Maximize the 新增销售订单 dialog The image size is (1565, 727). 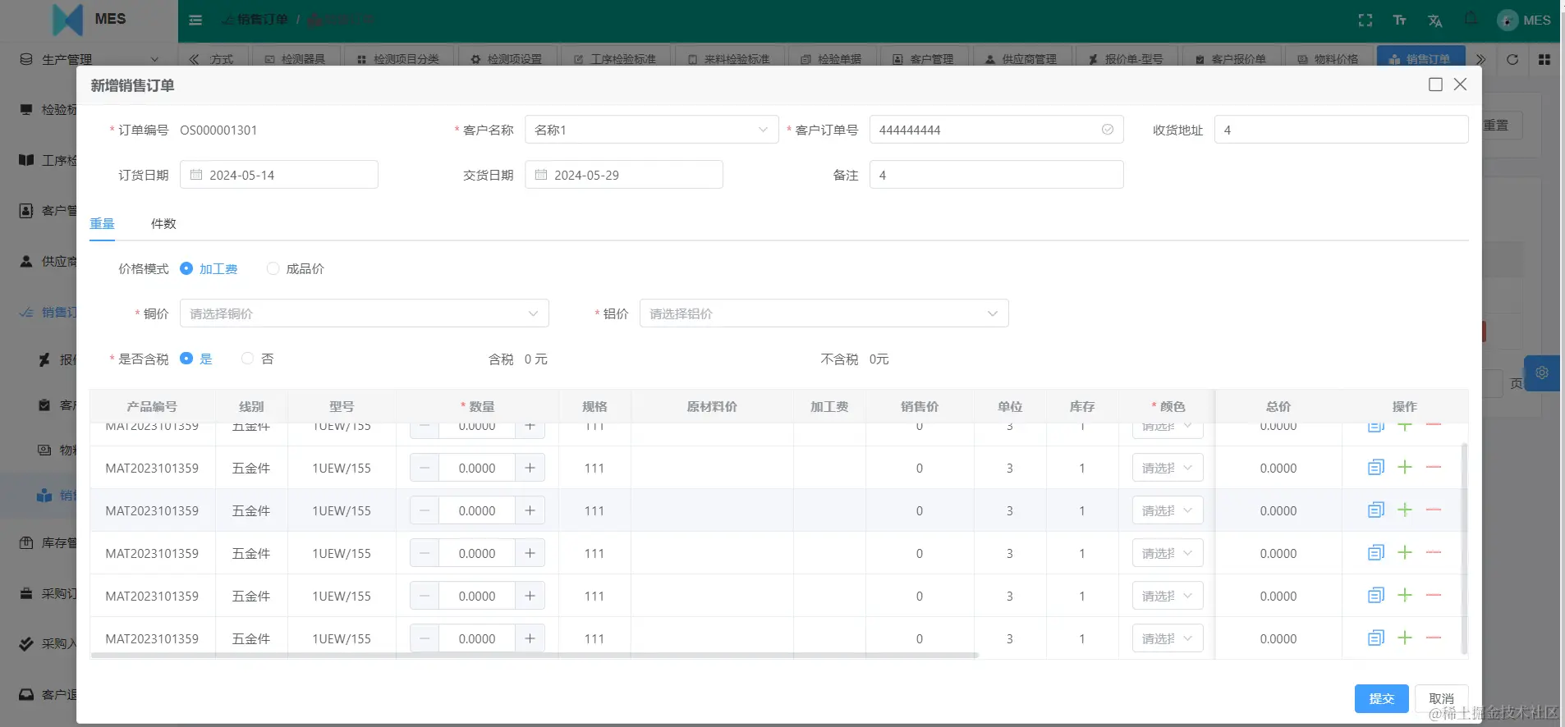1435,85
